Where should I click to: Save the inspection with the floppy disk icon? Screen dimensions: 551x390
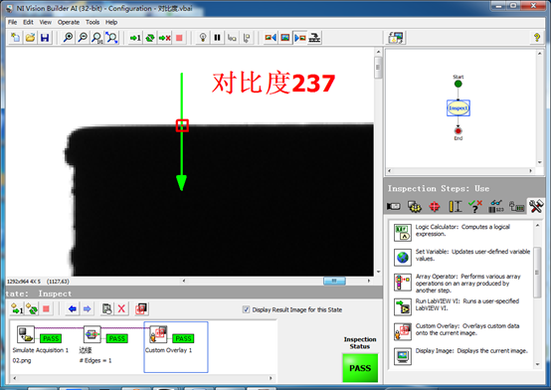45,38
